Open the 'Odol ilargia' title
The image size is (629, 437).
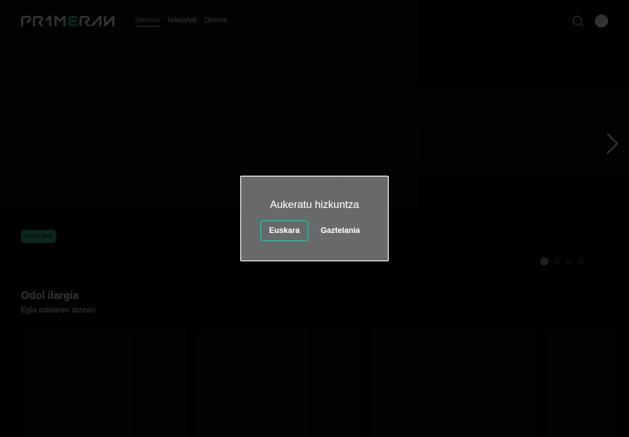point(50,295)
